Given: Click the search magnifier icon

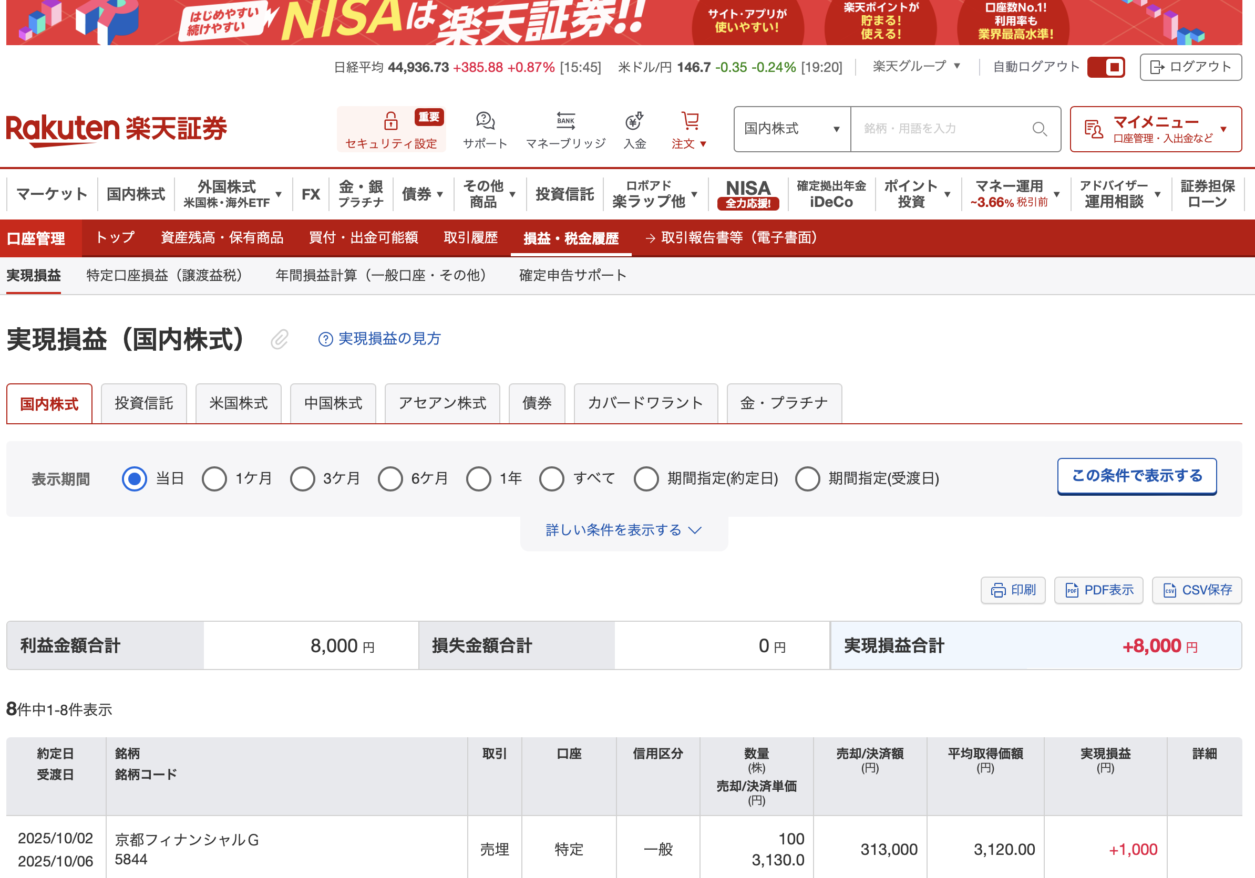Looking at the screenshot, I should [x=1039, y=129].
